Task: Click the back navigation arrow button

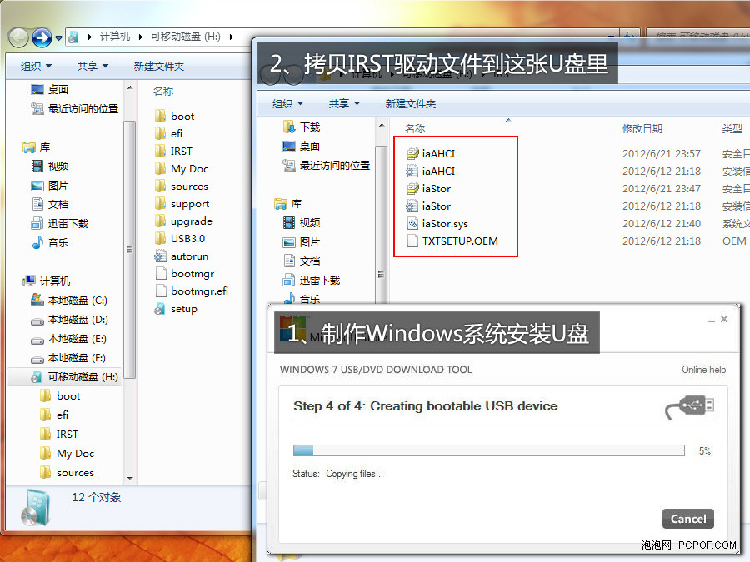Action: tap(18, 37)
